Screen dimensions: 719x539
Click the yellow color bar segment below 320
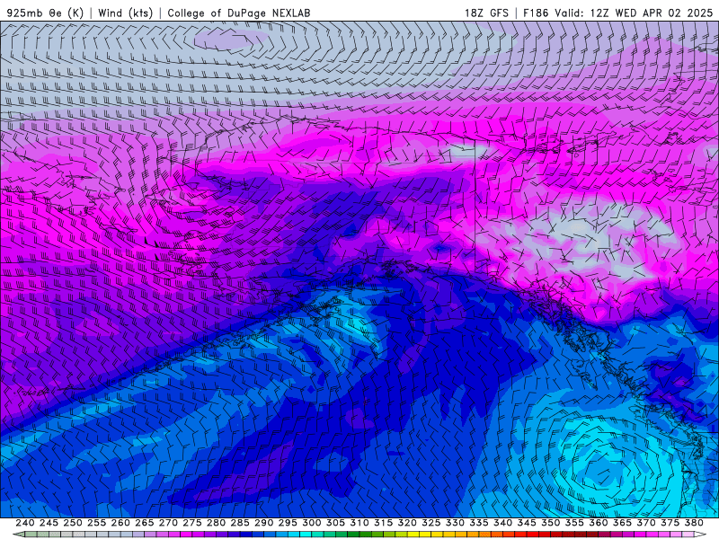pyautogui.click(x=412, y=535)
